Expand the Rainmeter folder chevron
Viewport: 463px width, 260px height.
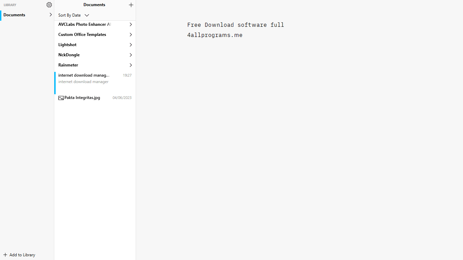(131, 65)
